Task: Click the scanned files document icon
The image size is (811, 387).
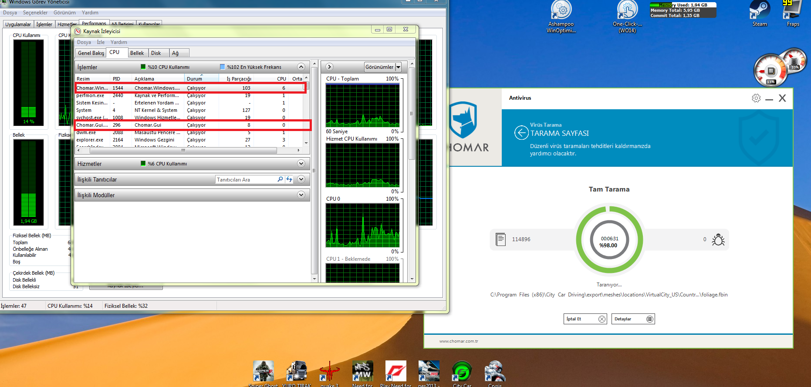Action: coord(501,239)
